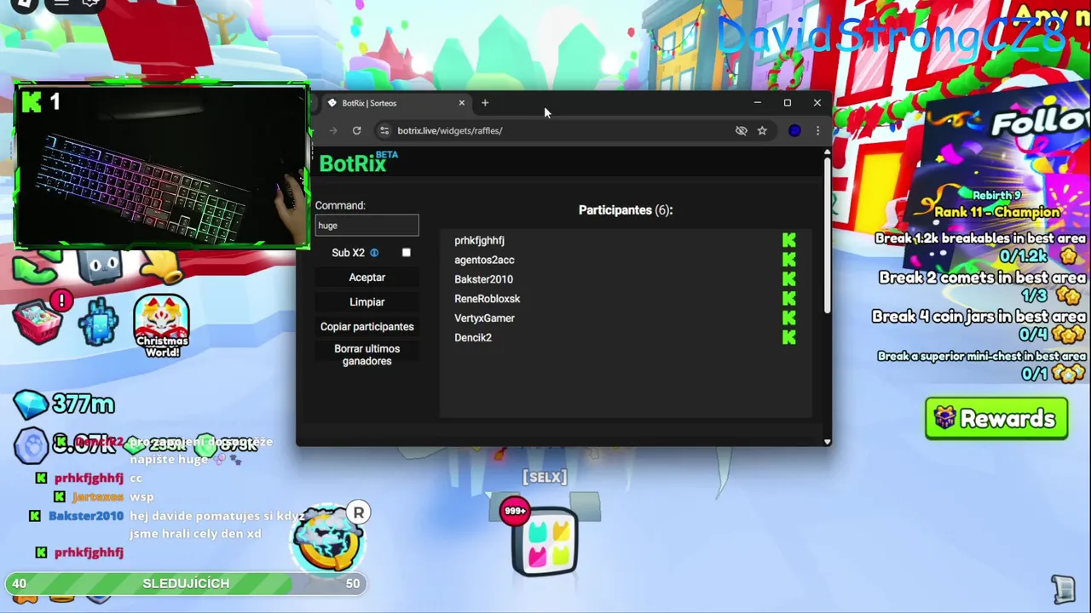Viewport: 1091px width, 613px height.
Task: Click the crossed-eye tracking protection icon
Action: (x=742, y=130)
